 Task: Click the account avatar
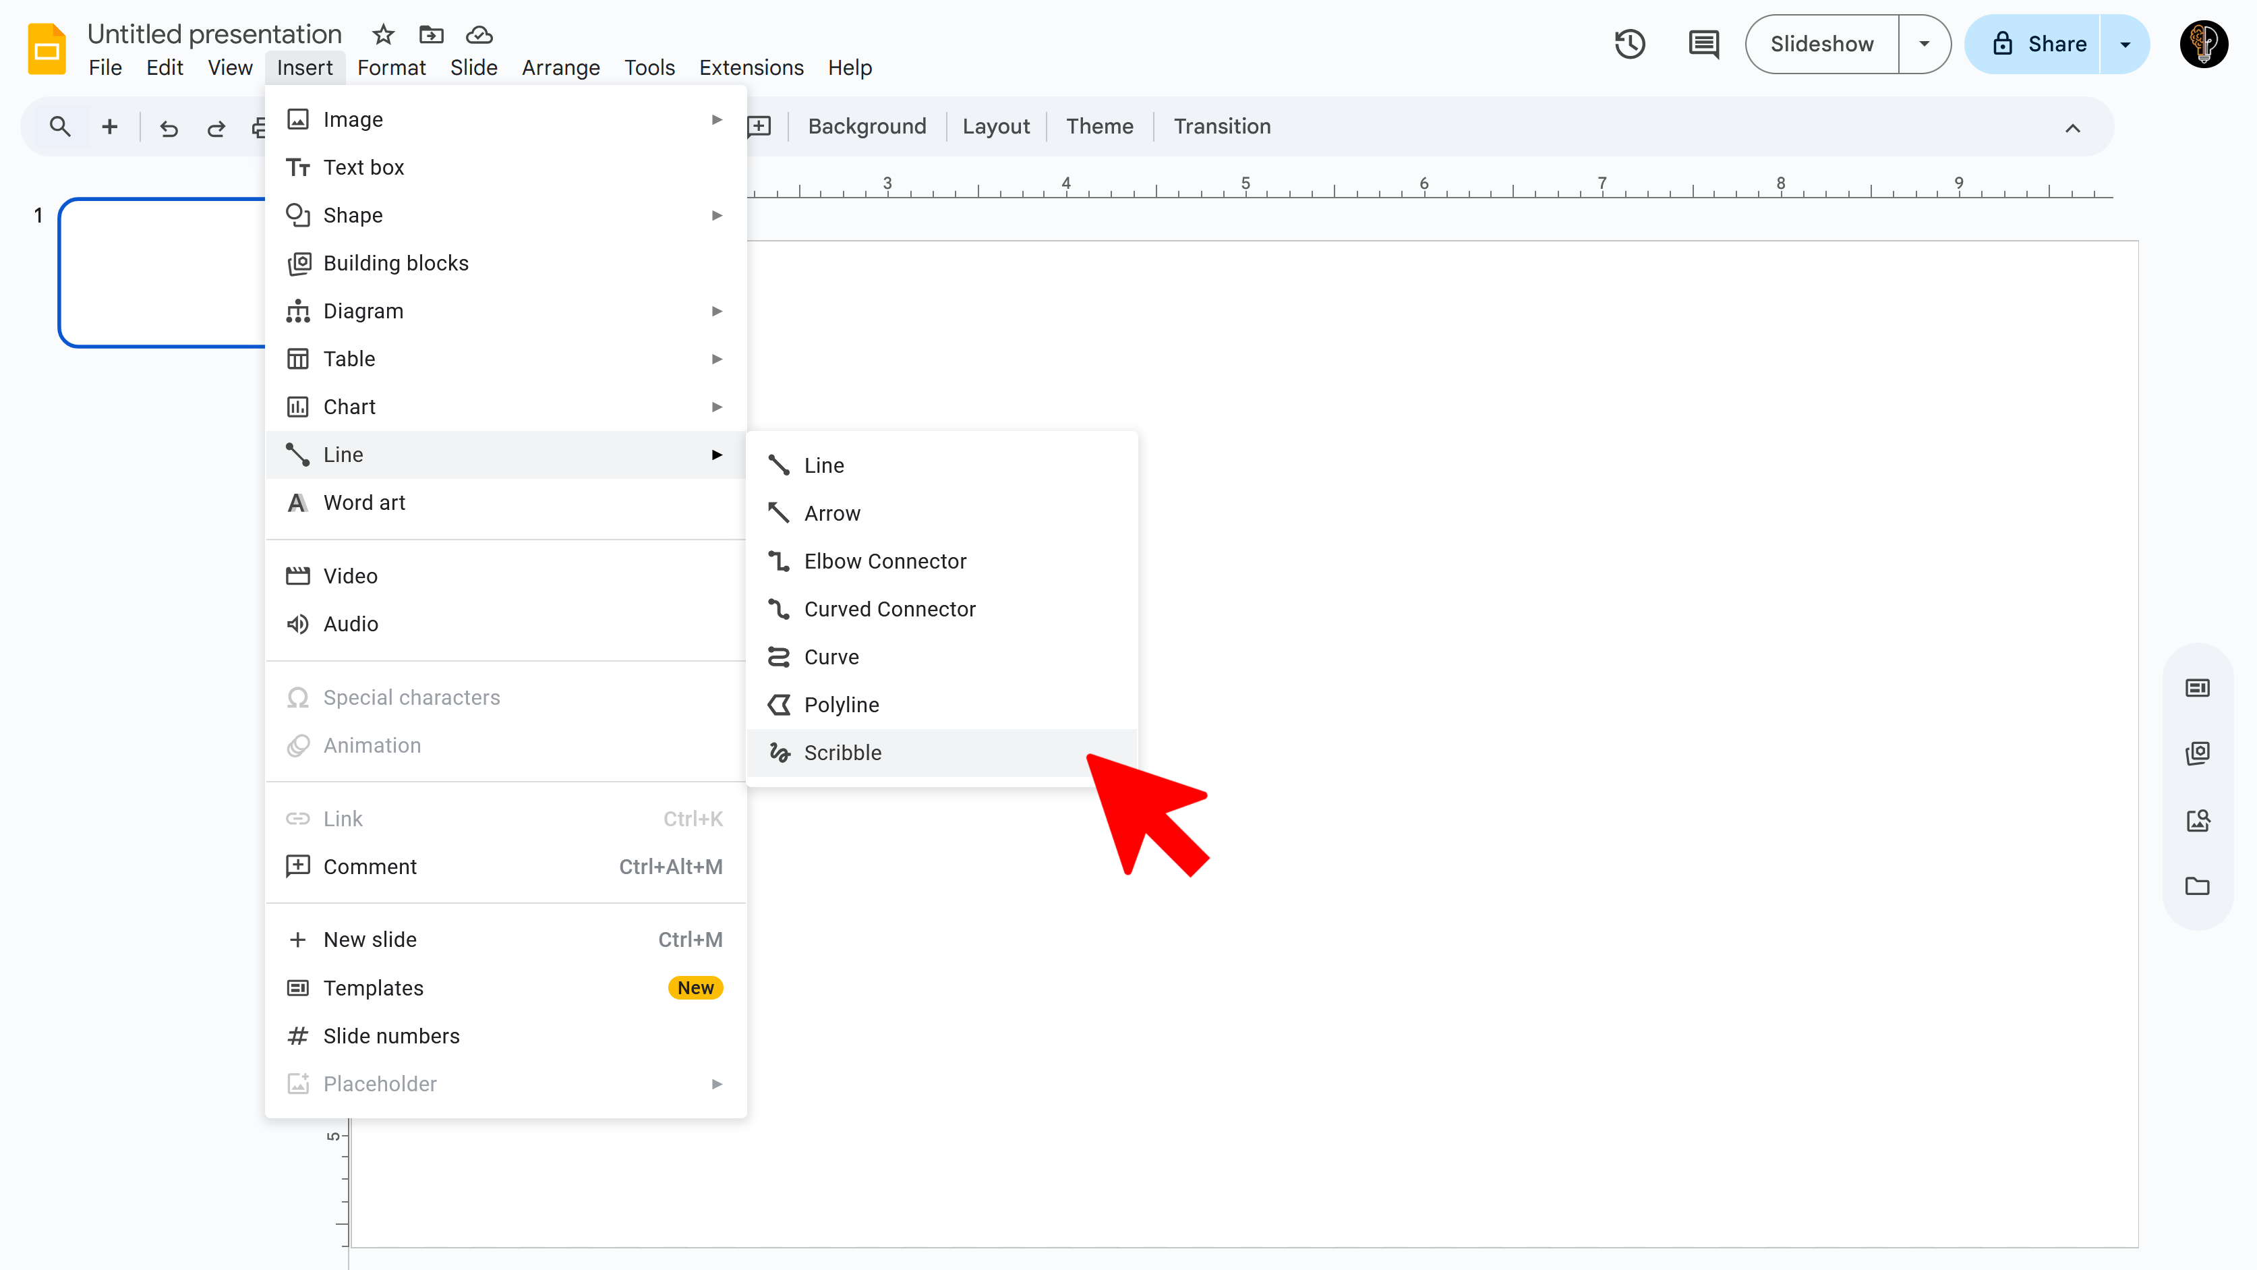(x=2204, y=44)
